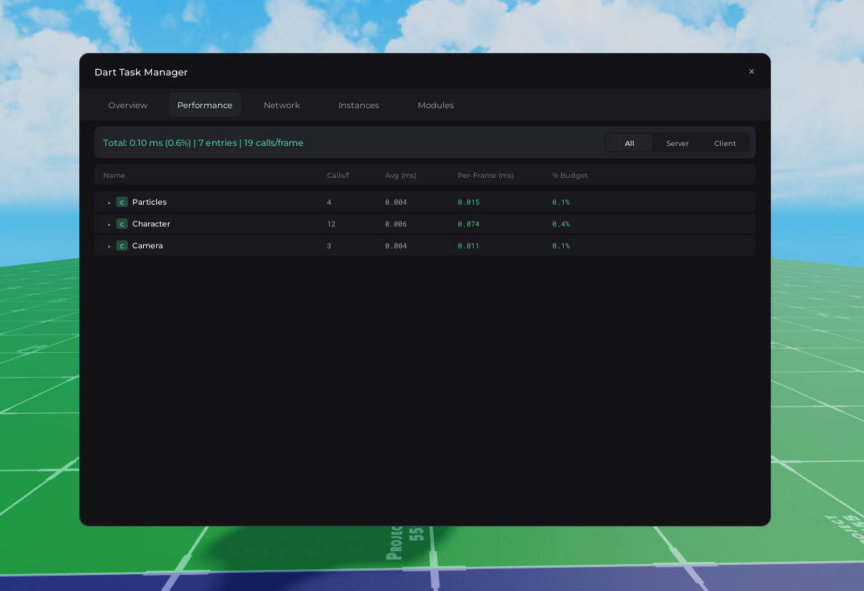The width and height of the screenshot is (864, 591).
Task: Select the Character row name
Action: 151,224
